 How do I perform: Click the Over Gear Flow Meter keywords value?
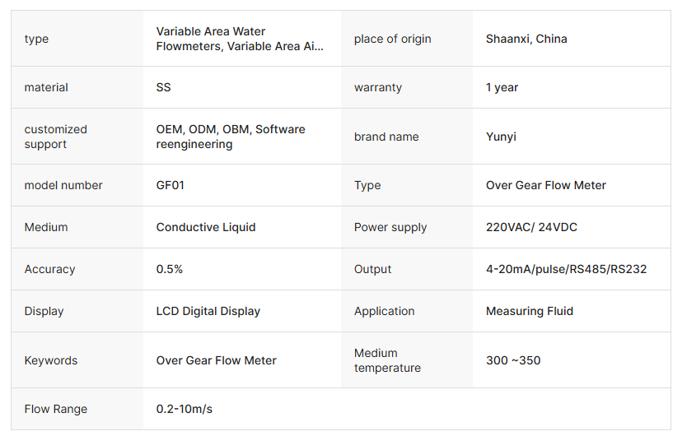coord(217,360)
